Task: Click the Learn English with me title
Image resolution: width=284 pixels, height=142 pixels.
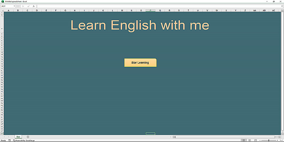Action: (x=140, y=25)
